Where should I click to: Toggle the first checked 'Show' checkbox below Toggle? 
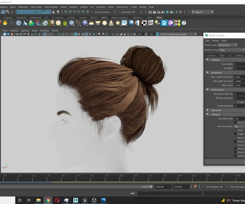point(235,138)
